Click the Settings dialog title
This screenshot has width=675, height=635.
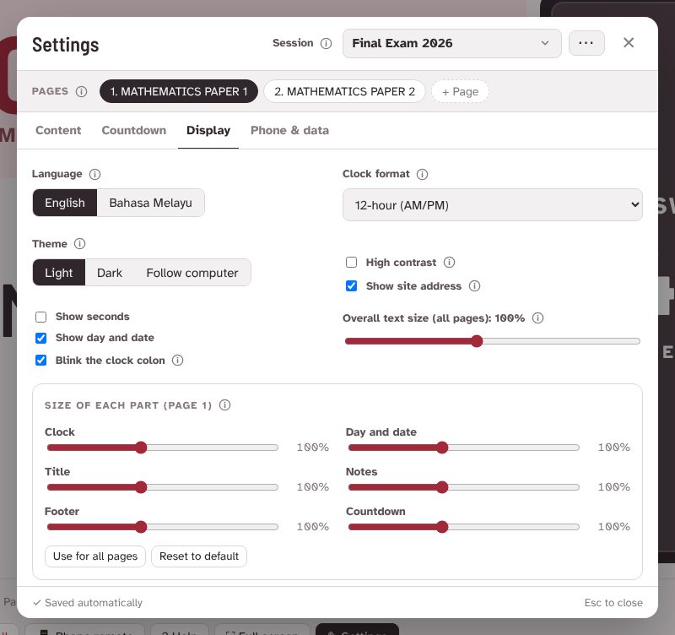pos(66,45)
